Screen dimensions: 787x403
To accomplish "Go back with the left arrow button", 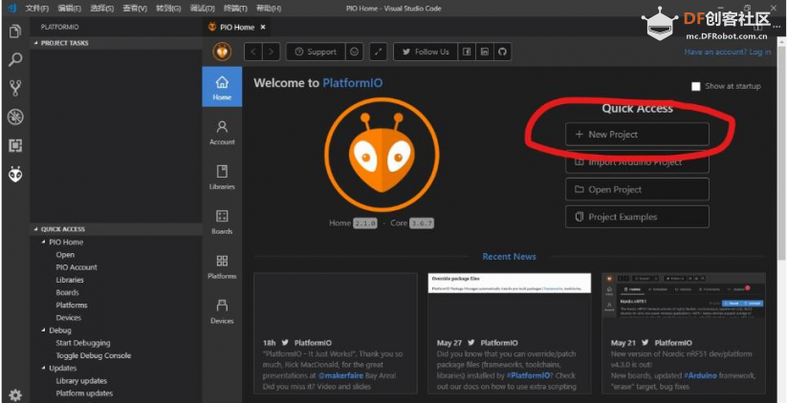I will tap(253, 52).
